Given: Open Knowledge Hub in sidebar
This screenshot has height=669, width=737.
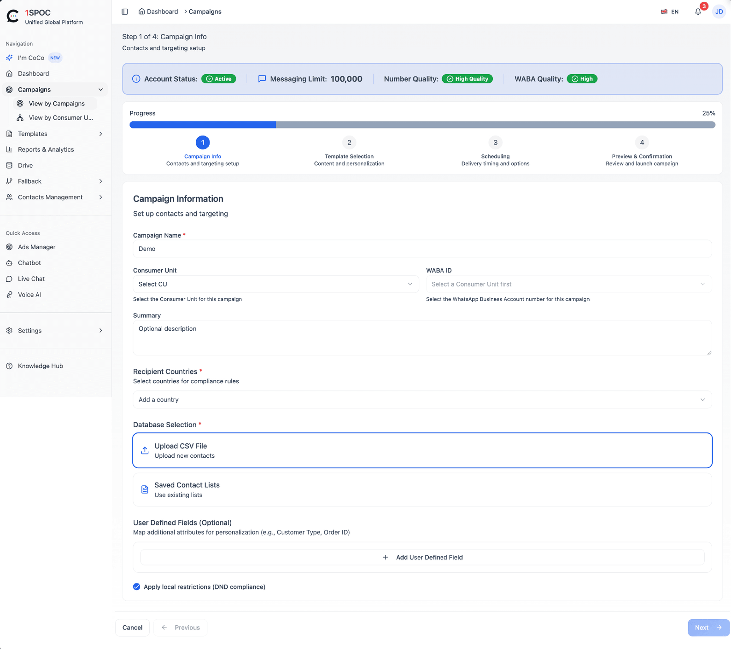Looking at the screenshot, I should tap(55, 366).
